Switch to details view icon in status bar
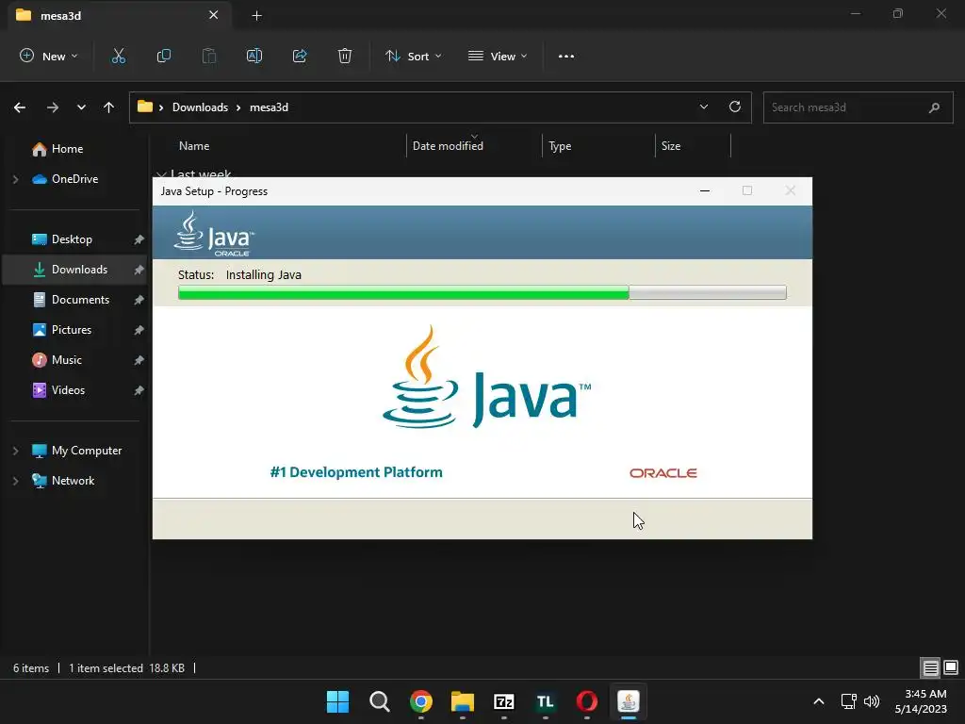 point(930,667)
